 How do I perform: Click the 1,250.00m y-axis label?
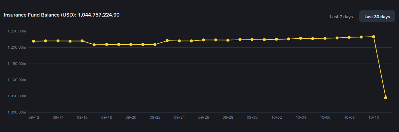click(x=16, y=31)
